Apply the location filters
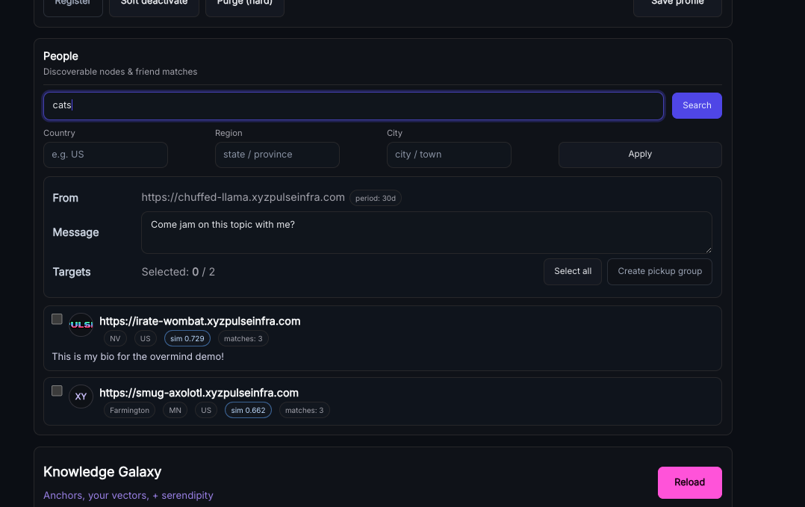Image resolution: width=805 pixels, height=507 pixels. coord(639,155)
